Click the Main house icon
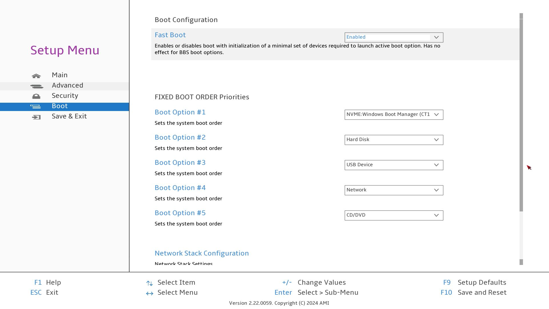 point(36,76)
